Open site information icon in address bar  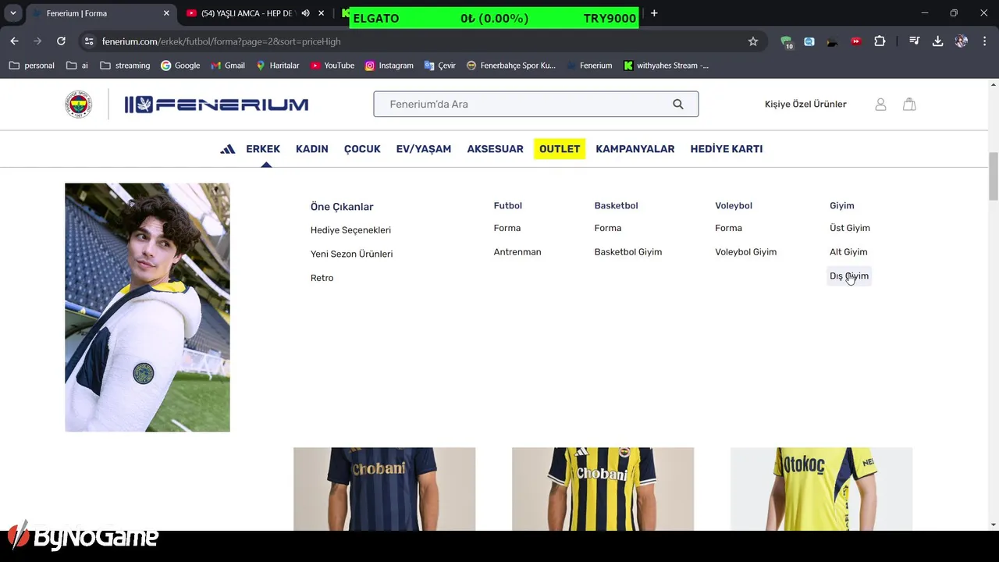pyautogui.click(x=89, y=41)
